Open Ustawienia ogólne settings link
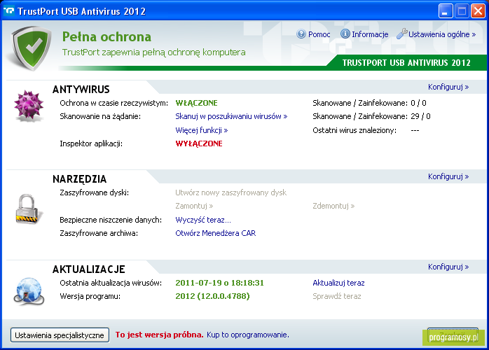The height and width of the screenshot is (350, 489). [x=442, y=34]
